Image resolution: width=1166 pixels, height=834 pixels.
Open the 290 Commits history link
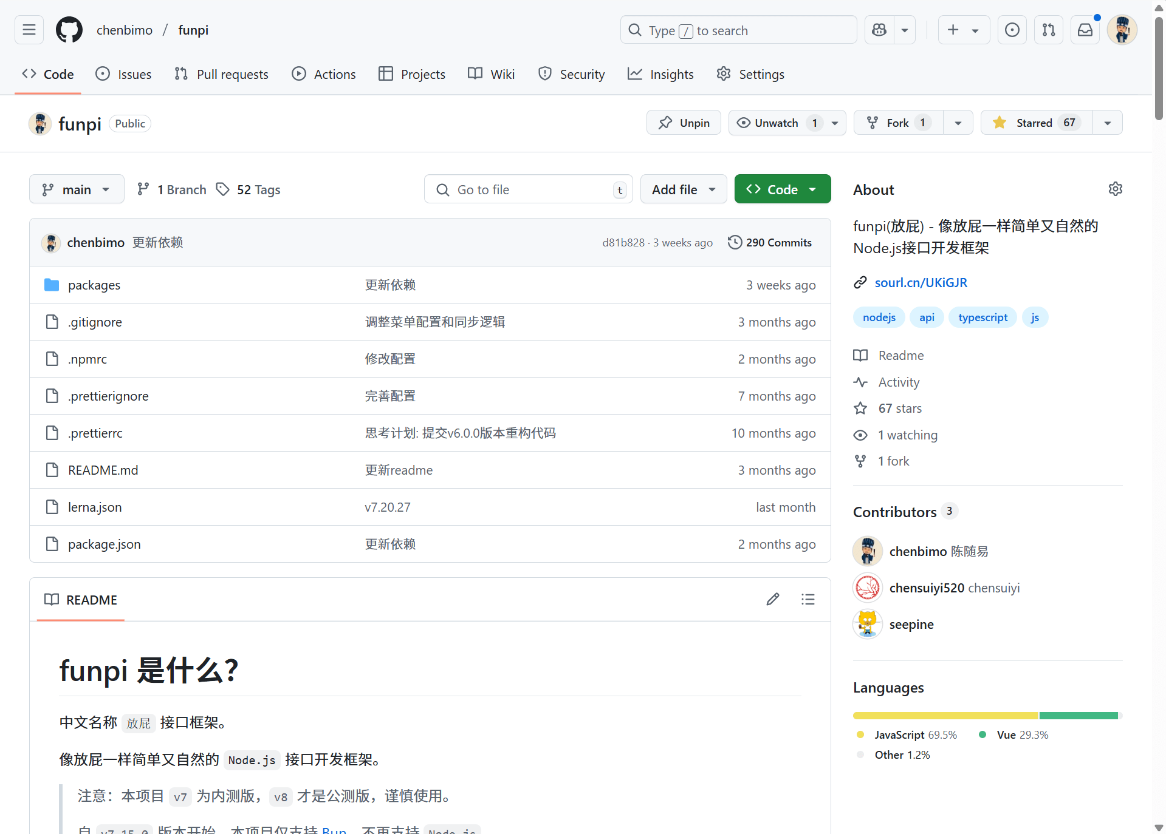(x=770, y=242)
